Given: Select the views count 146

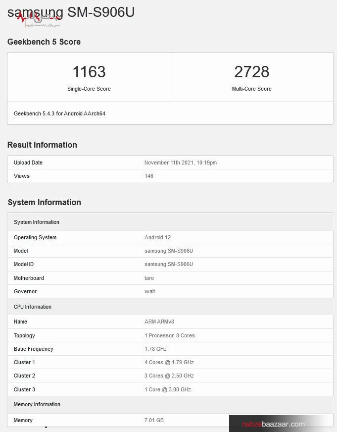Looking at the screenshot, I should point(149,176).
